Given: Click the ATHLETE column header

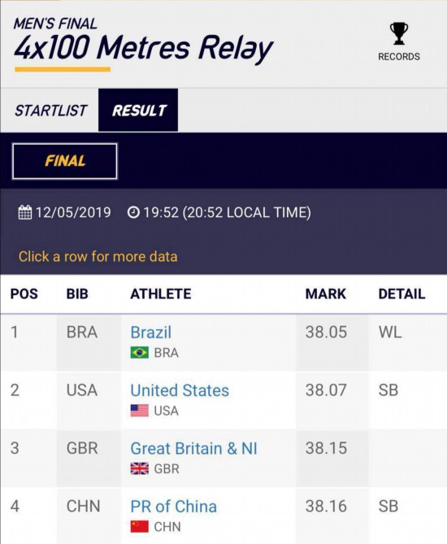Looking at the screenshot, I should (161, 294).
